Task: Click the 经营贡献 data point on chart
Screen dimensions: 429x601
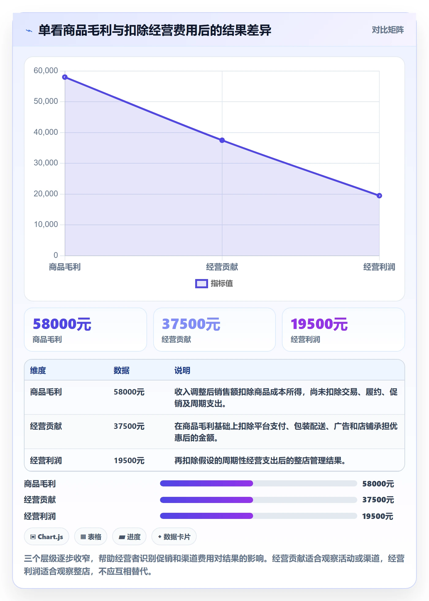Action: tap(222, 140)
